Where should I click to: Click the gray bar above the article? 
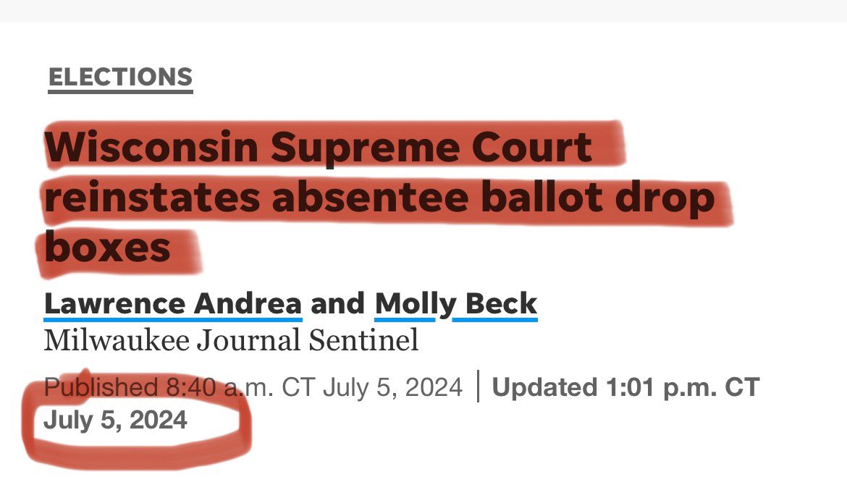[423, 10]
